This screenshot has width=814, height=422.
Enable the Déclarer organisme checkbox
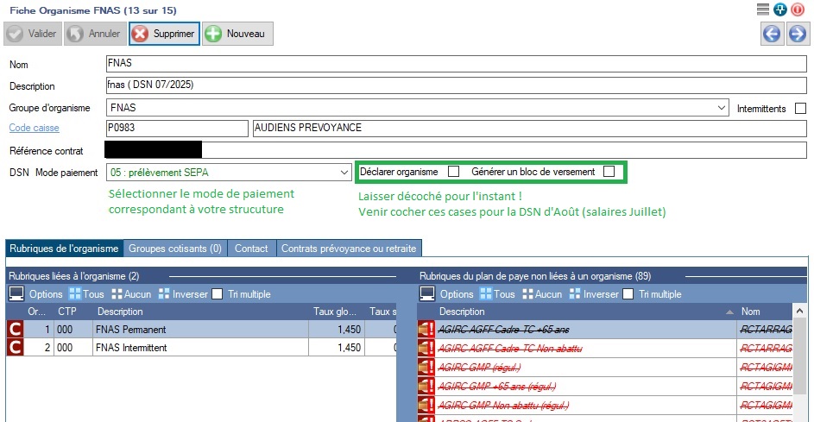(453, 172)
